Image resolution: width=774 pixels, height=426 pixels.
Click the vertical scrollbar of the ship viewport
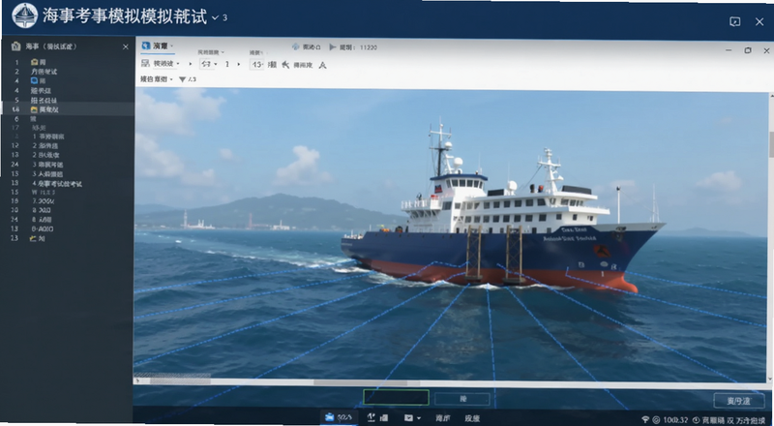coord(770,236)
